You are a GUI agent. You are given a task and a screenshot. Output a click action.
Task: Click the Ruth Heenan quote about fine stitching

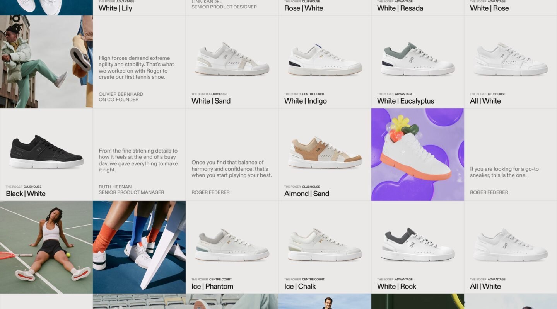[138, 160]
